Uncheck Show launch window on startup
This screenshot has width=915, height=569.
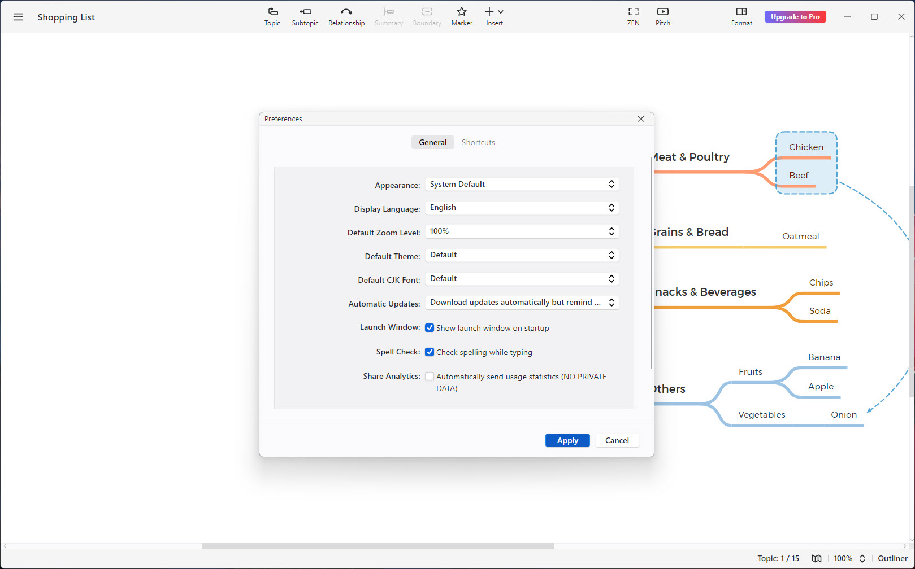(x=430, y=328)
